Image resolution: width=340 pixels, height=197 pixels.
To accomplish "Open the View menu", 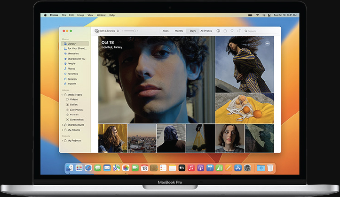I will [x=90, y=15].
